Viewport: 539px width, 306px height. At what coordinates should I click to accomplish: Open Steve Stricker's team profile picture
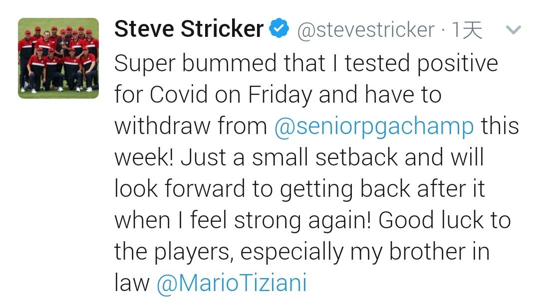coord(58,58)
